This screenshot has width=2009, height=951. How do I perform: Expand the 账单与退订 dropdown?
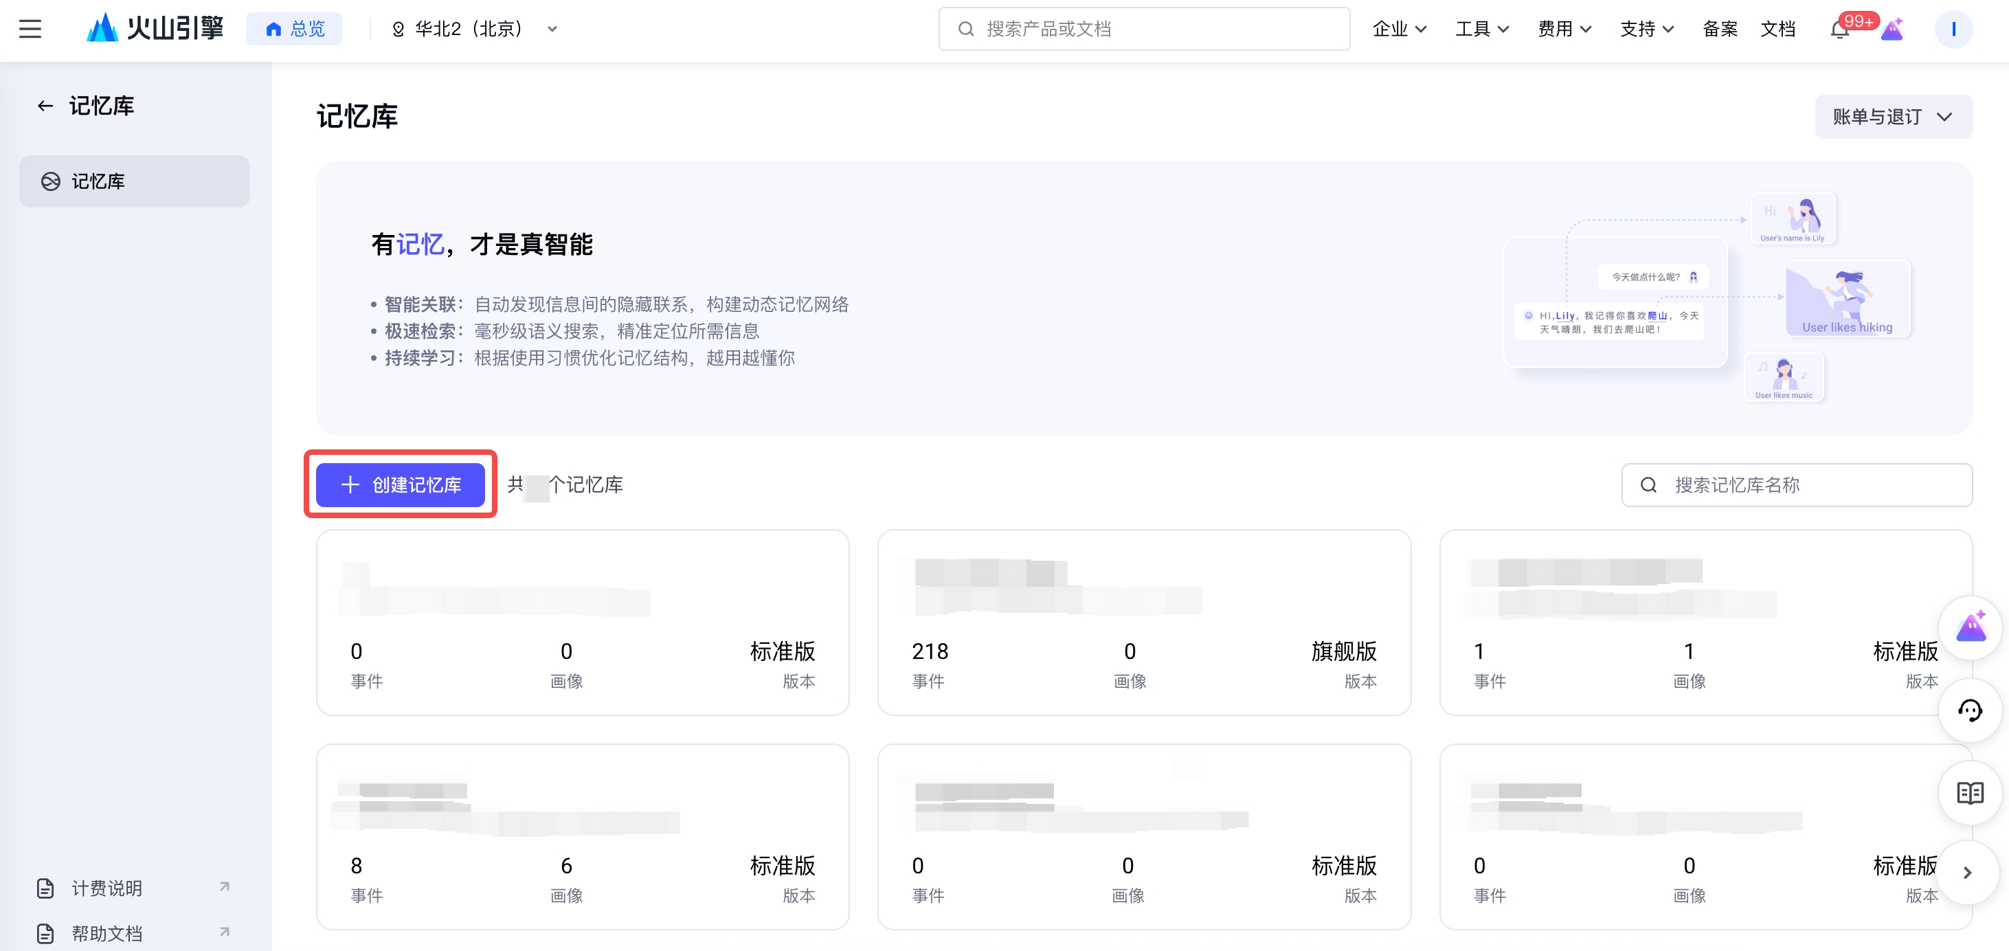(1893, 117)
